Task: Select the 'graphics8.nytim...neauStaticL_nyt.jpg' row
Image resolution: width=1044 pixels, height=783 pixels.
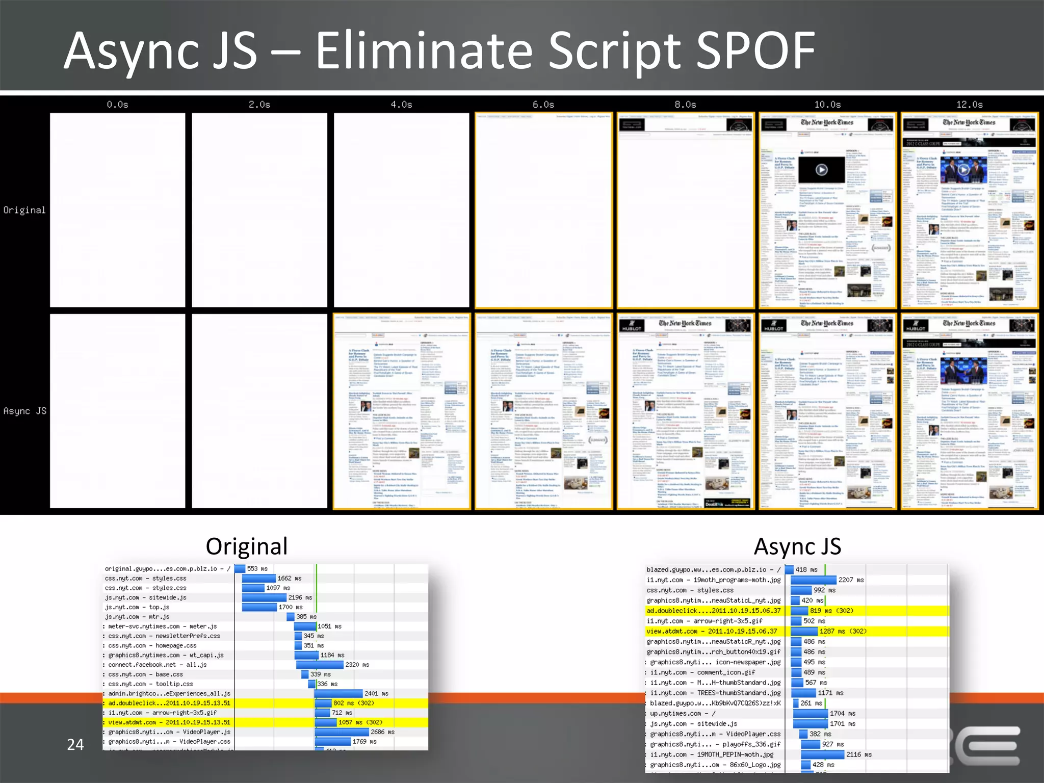Action: tap(797, 601)
